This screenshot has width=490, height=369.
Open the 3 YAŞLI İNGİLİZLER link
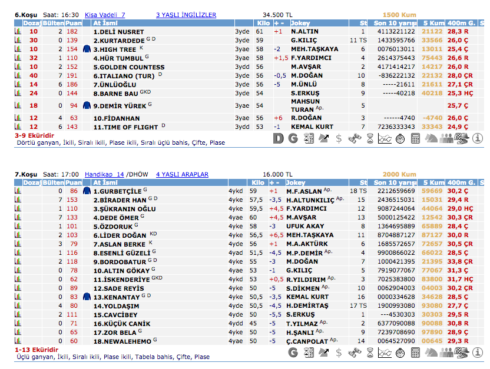click(x=186, y=15)
